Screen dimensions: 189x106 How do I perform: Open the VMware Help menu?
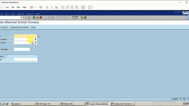(x=24, y=7)
